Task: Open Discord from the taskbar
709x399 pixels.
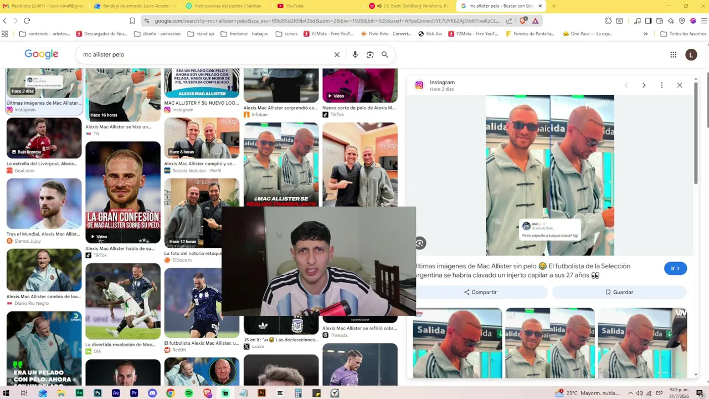Action: 152,393
